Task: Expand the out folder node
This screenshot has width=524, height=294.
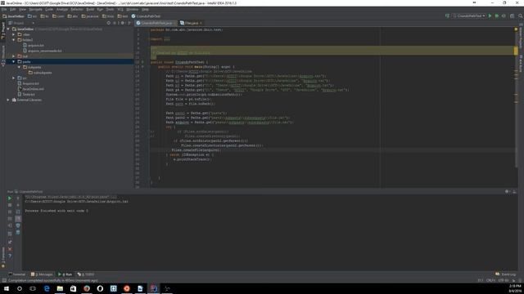Action: pyautogui.click(x=14, y=56)
